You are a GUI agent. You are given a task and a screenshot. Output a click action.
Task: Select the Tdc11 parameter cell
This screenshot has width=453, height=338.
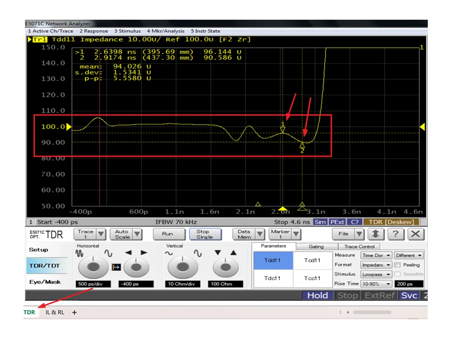(x=273, y=278)
